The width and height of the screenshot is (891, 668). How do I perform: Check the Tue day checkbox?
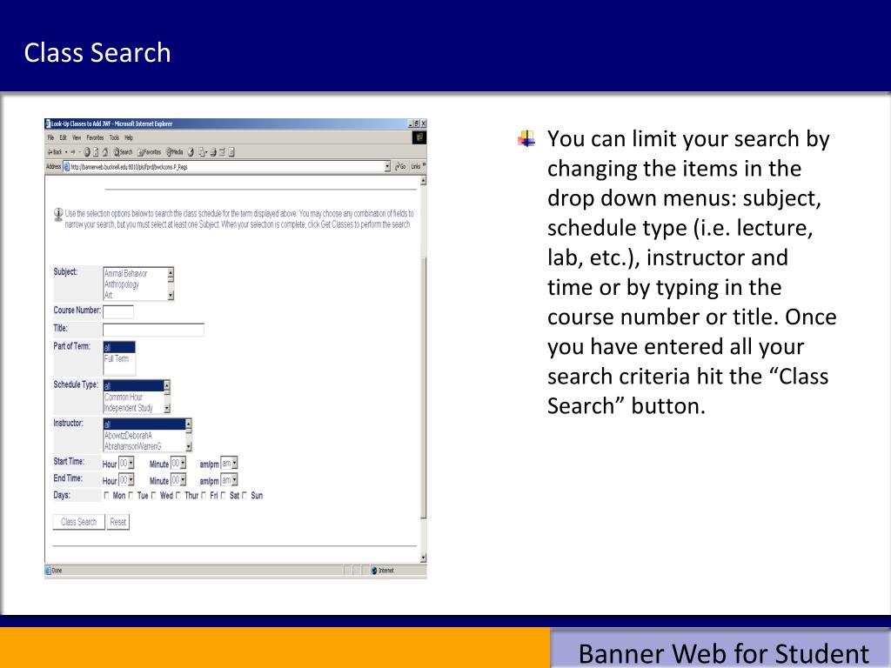(131, 495)
